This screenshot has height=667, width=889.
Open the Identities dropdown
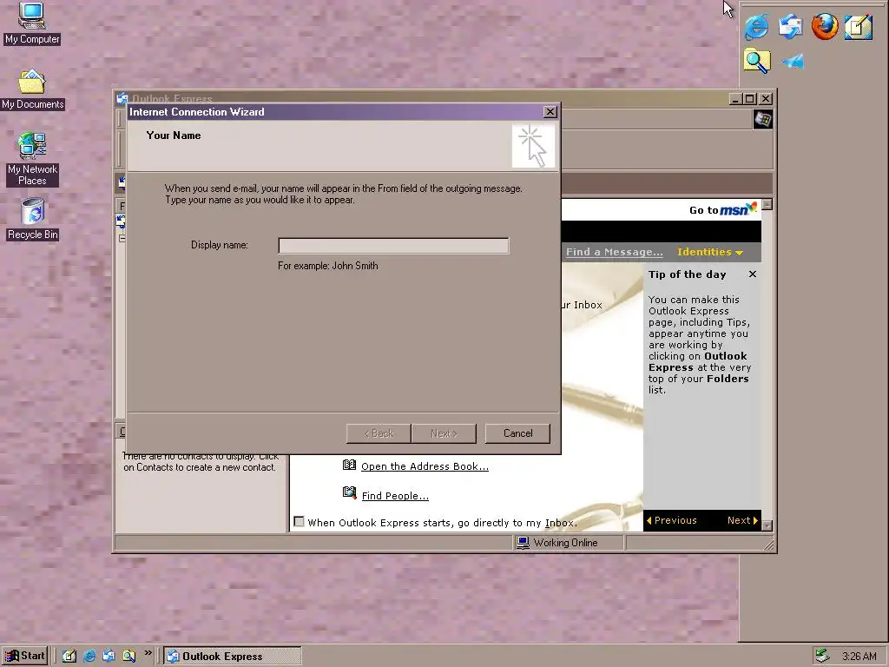[x=710, y=252]
